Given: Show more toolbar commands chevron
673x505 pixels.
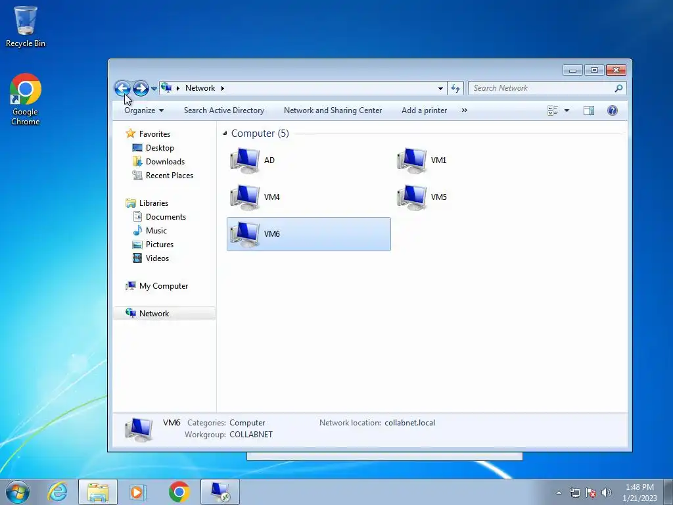Looking at the screenshot, I should [465, 110].
